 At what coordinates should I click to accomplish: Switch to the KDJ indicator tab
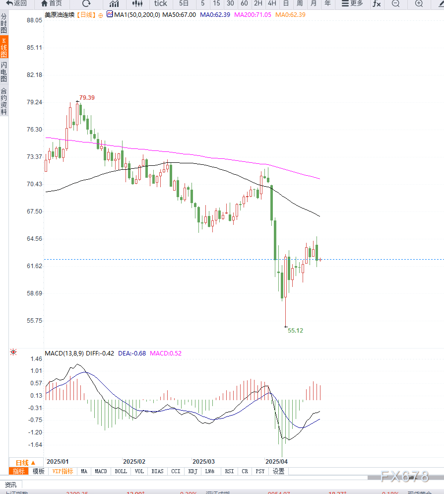coord(192,471)
